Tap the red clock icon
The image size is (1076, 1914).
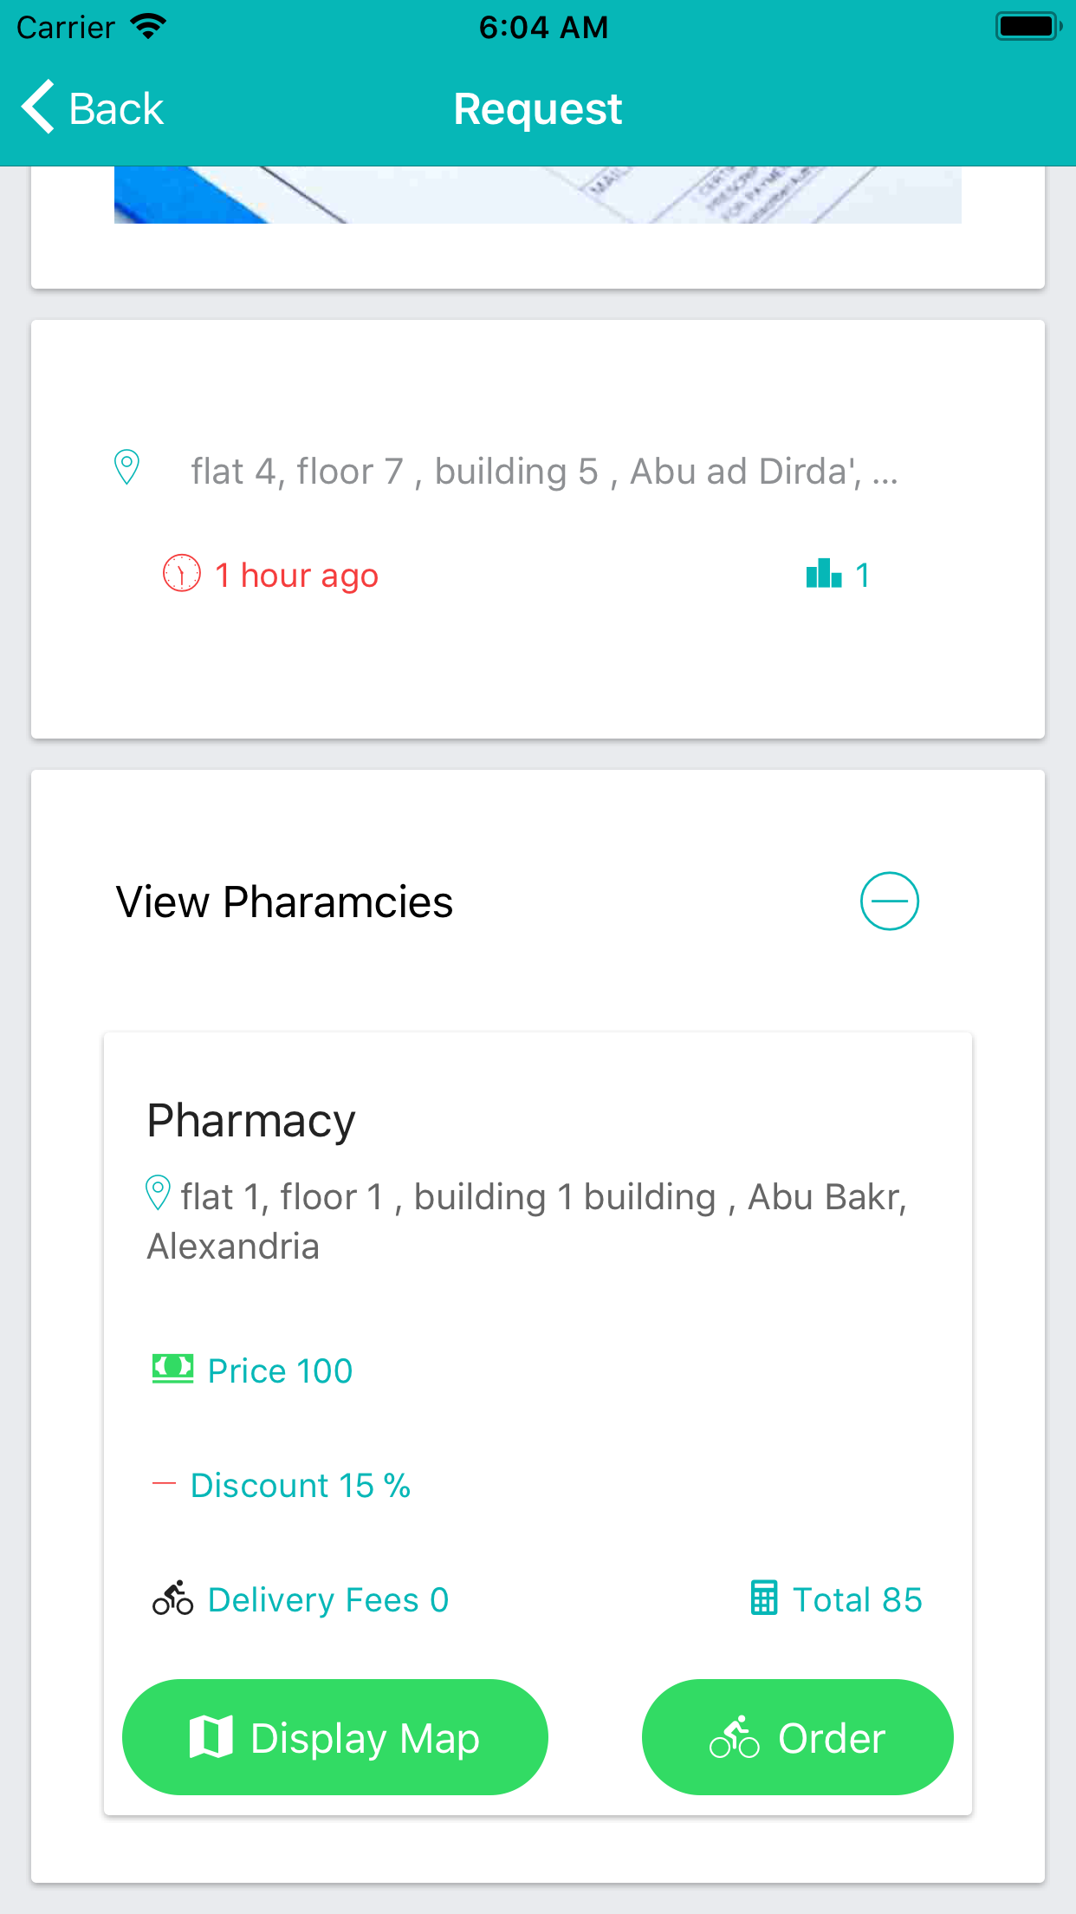182,573
